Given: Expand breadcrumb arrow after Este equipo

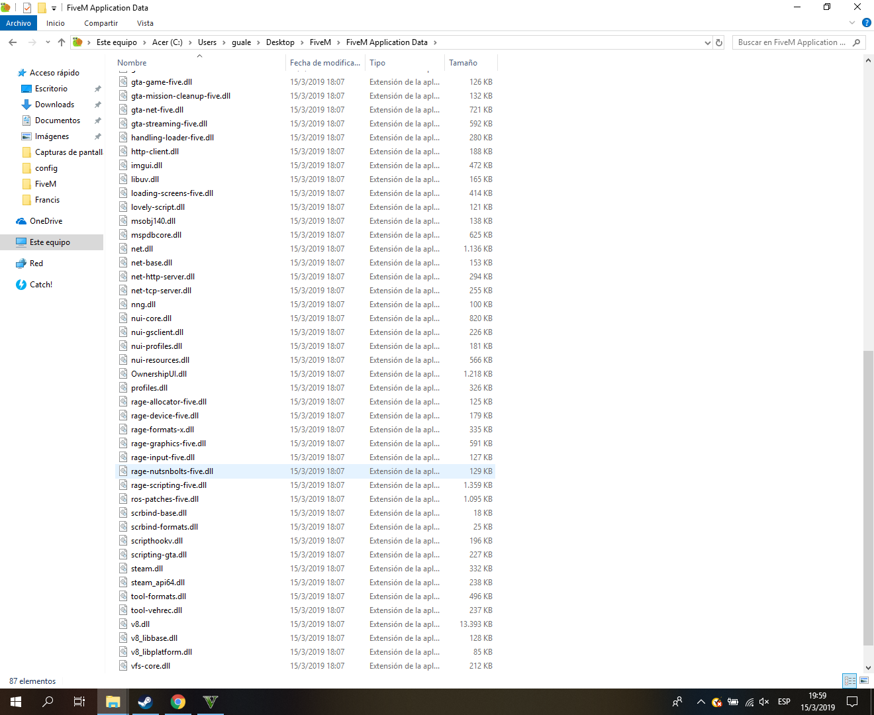Looking at the screenshot, I should tap(145, 42).
